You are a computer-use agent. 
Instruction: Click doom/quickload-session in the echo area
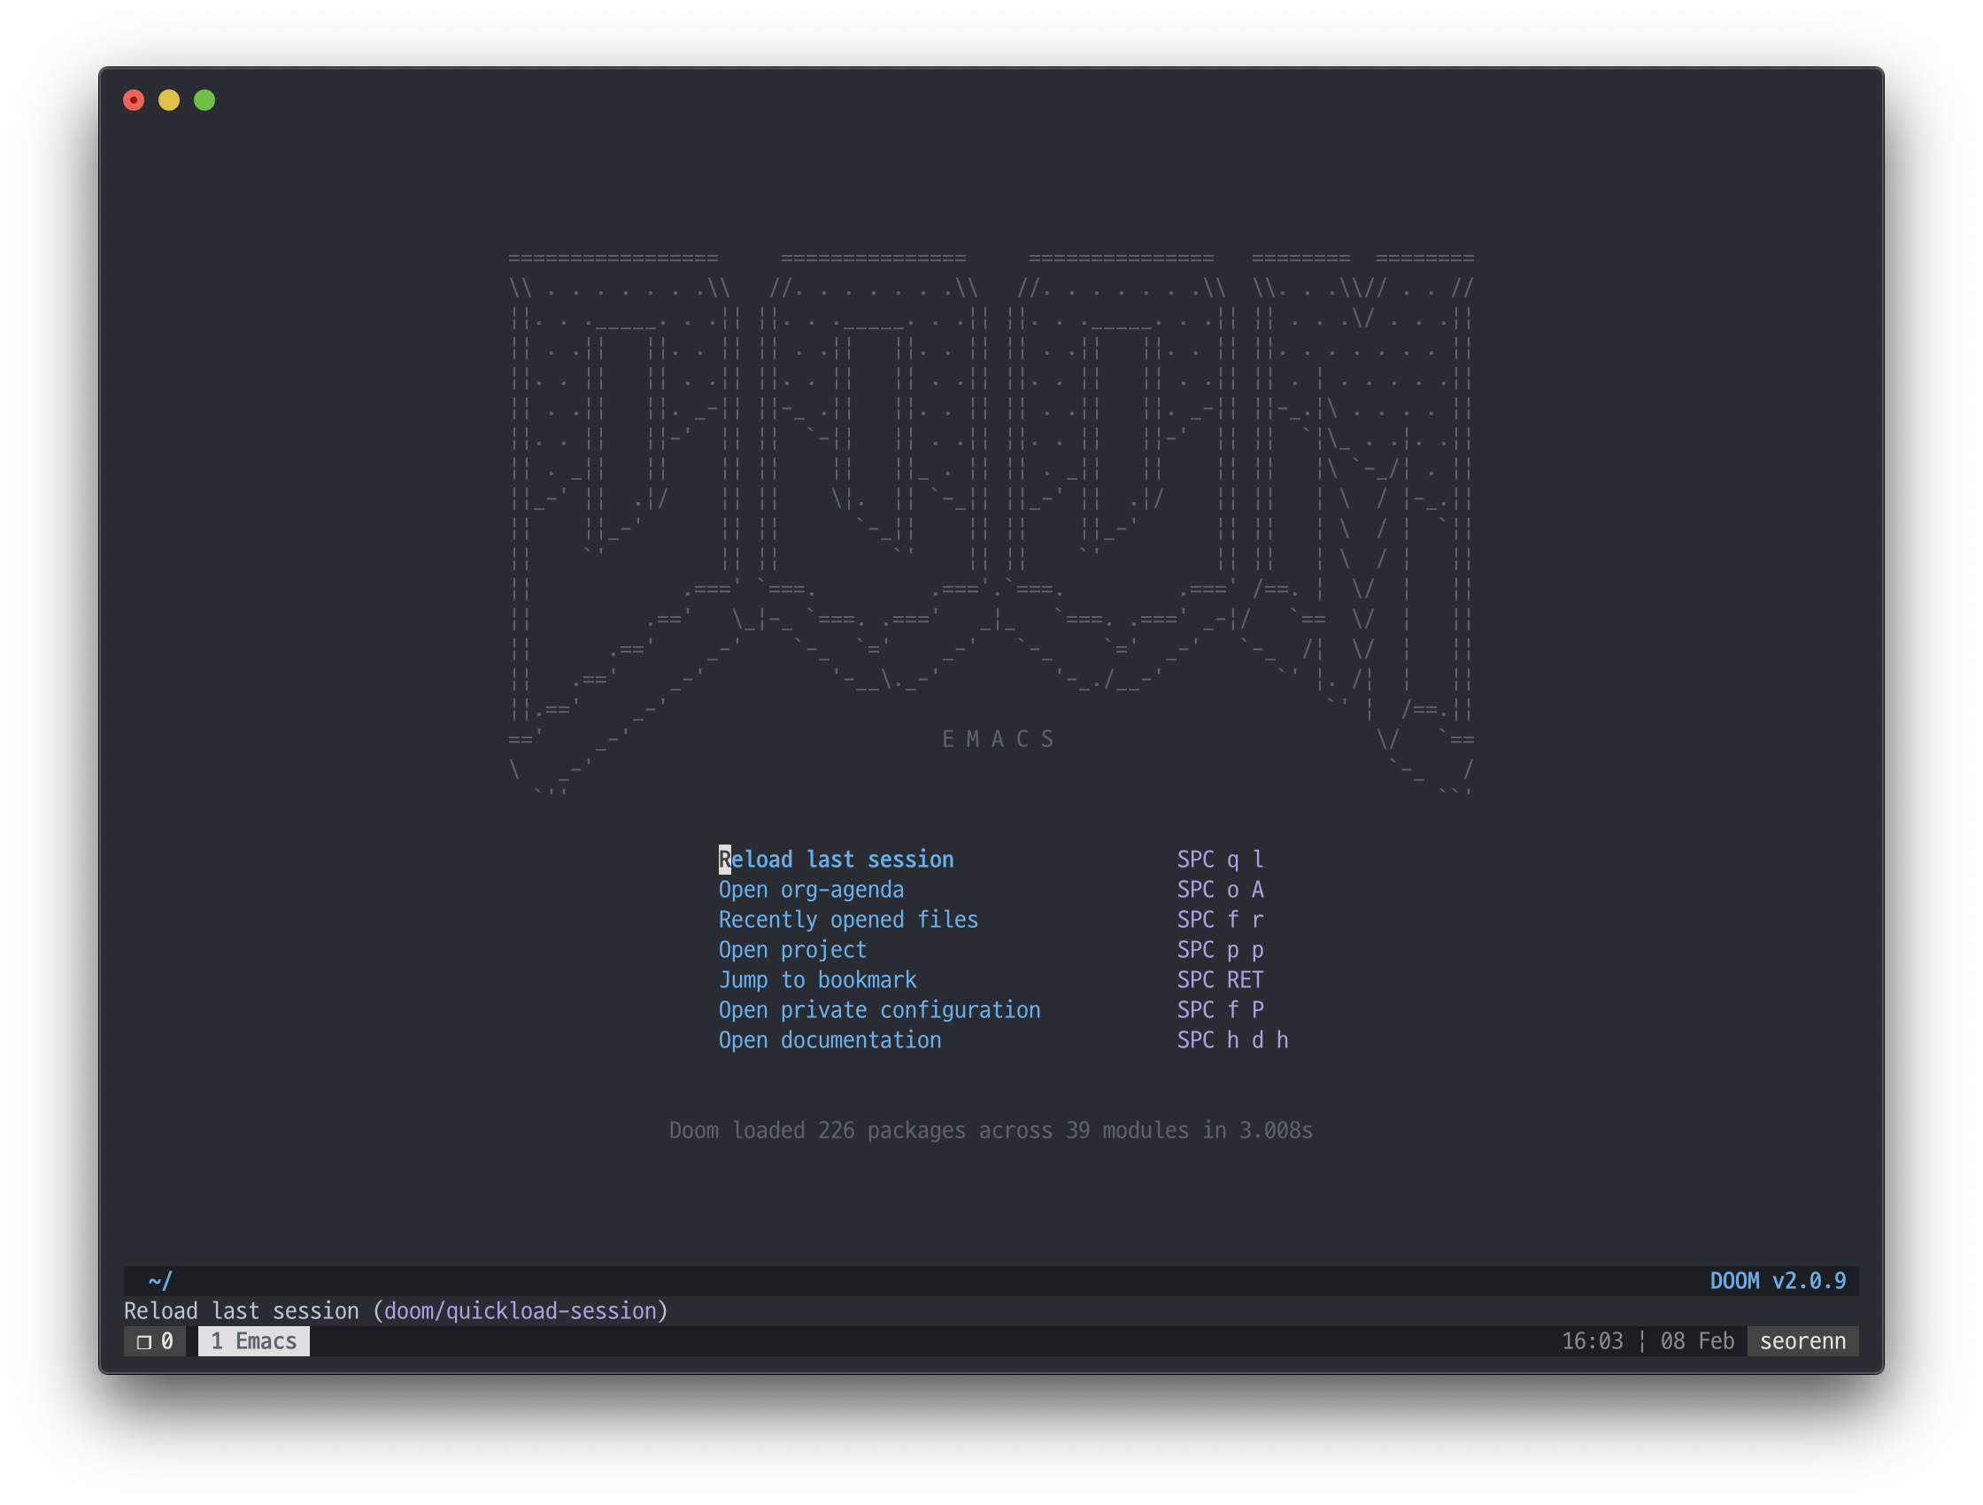(x=520, y=1311)
